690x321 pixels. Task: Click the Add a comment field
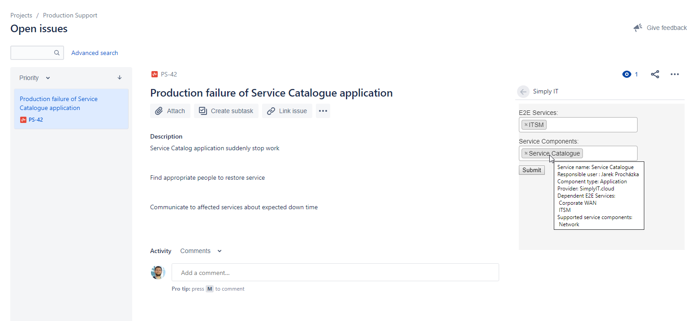tap(335, 272)
